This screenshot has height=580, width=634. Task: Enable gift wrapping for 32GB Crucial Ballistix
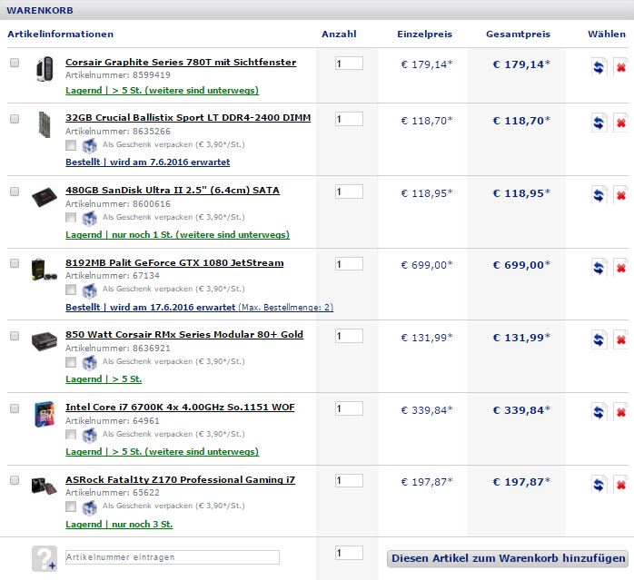coord(71,145)
